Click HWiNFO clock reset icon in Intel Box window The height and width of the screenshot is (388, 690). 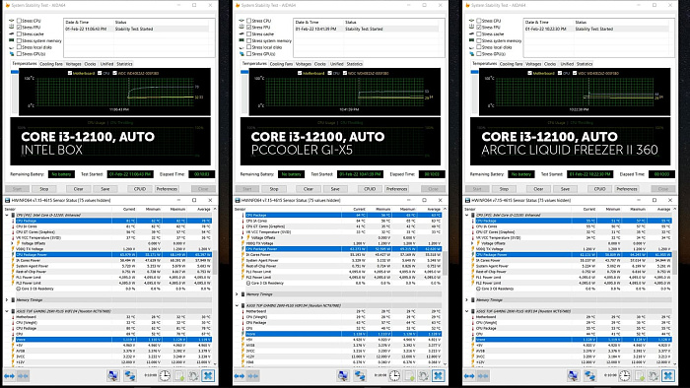tap(165, 376)
